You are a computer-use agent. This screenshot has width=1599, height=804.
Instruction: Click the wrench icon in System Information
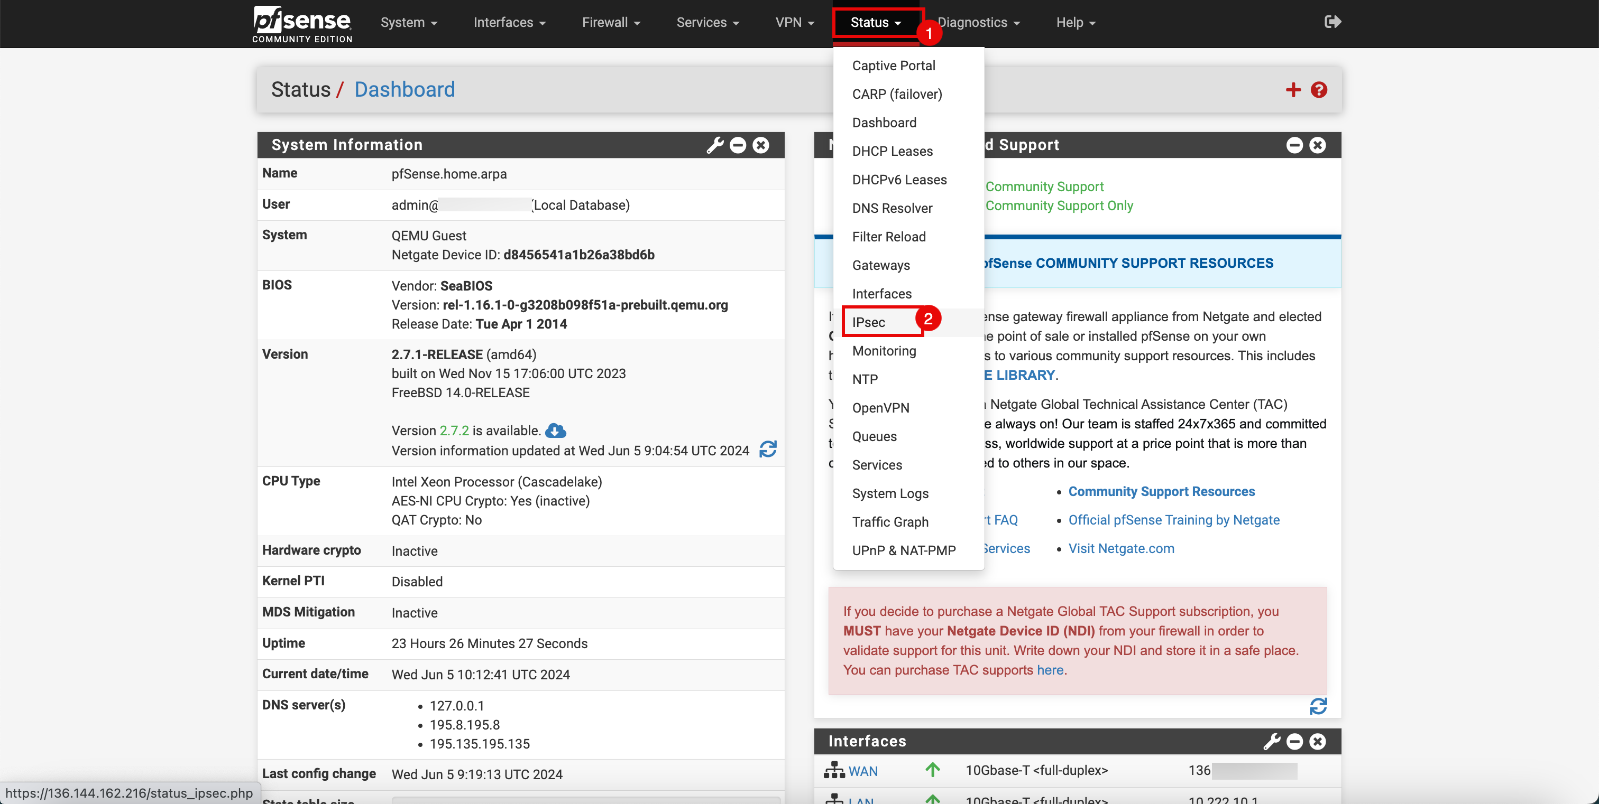(714, 145)
